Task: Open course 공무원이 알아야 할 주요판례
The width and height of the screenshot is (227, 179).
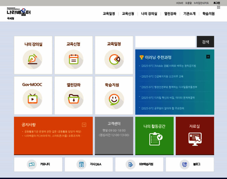Action: click(x=163, y=108)
